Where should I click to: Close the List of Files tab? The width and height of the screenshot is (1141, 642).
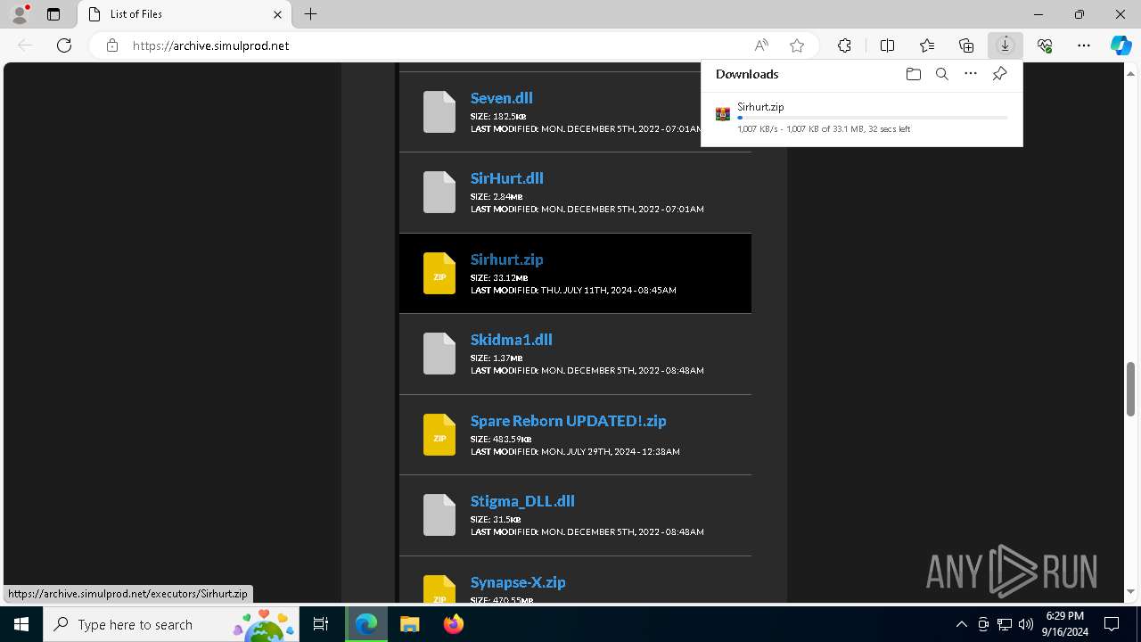(x=277, y=14)
